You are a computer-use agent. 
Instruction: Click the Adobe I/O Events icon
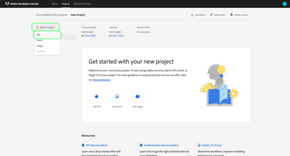(199, 145)
